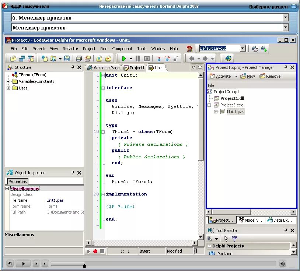The width and height of the screenshot is (300, 271).
Task: Open dropdown arrow next to Open icon
Action: (x=60, y=59)
